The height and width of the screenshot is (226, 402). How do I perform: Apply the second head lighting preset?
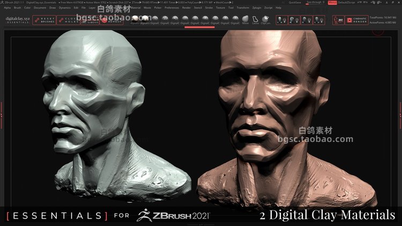pyautogui.click(x=294, y=20)
